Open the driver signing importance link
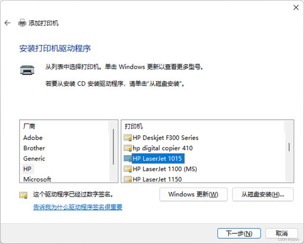The image size is (304, 244). tap(78, 207)
